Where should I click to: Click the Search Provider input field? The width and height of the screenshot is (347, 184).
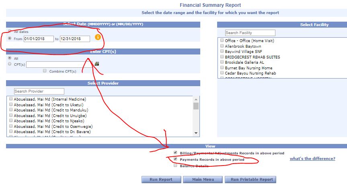tap(39, 91)
